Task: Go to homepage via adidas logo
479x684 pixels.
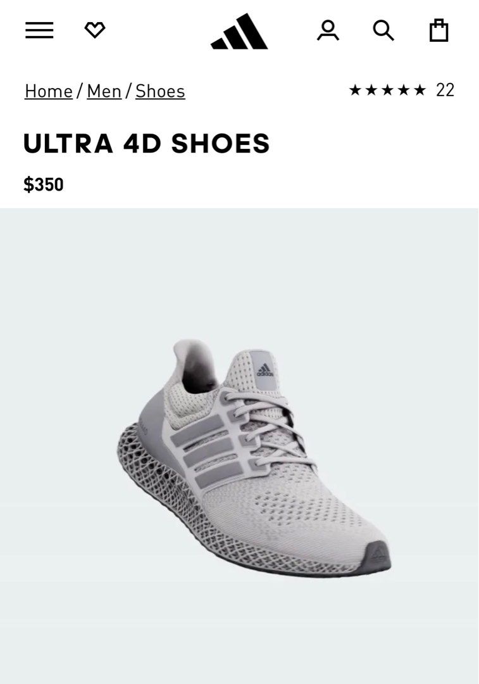Action: tap(239, 31)
